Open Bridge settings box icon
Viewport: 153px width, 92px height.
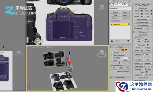click(x=142, y=17)
